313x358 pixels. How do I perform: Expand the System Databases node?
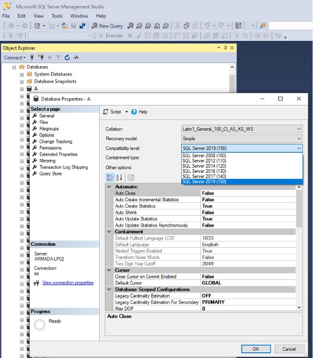click(22, 74)
